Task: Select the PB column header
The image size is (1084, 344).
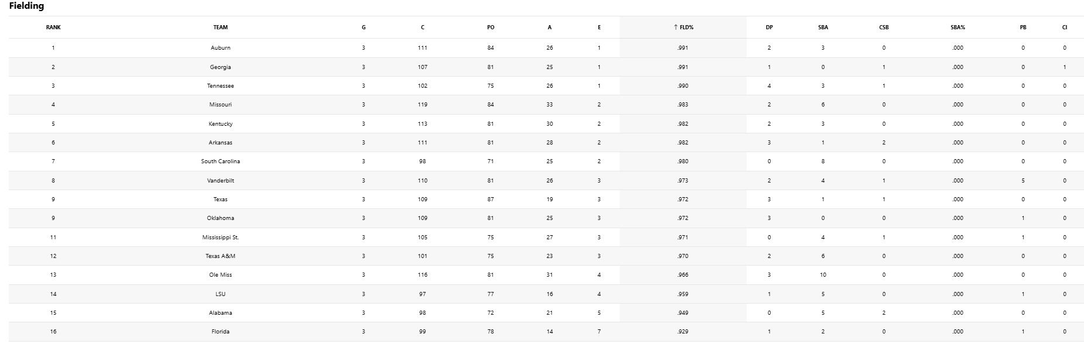Action: [1023, 27]
